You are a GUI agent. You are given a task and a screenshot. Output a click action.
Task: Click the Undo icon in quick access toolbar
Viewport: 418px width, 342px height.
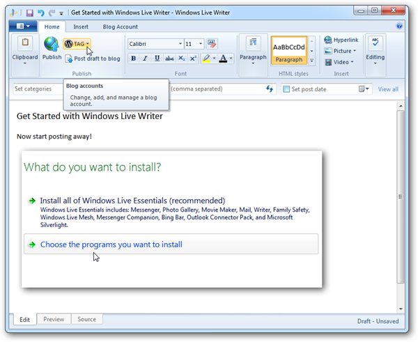click(41, 12)
